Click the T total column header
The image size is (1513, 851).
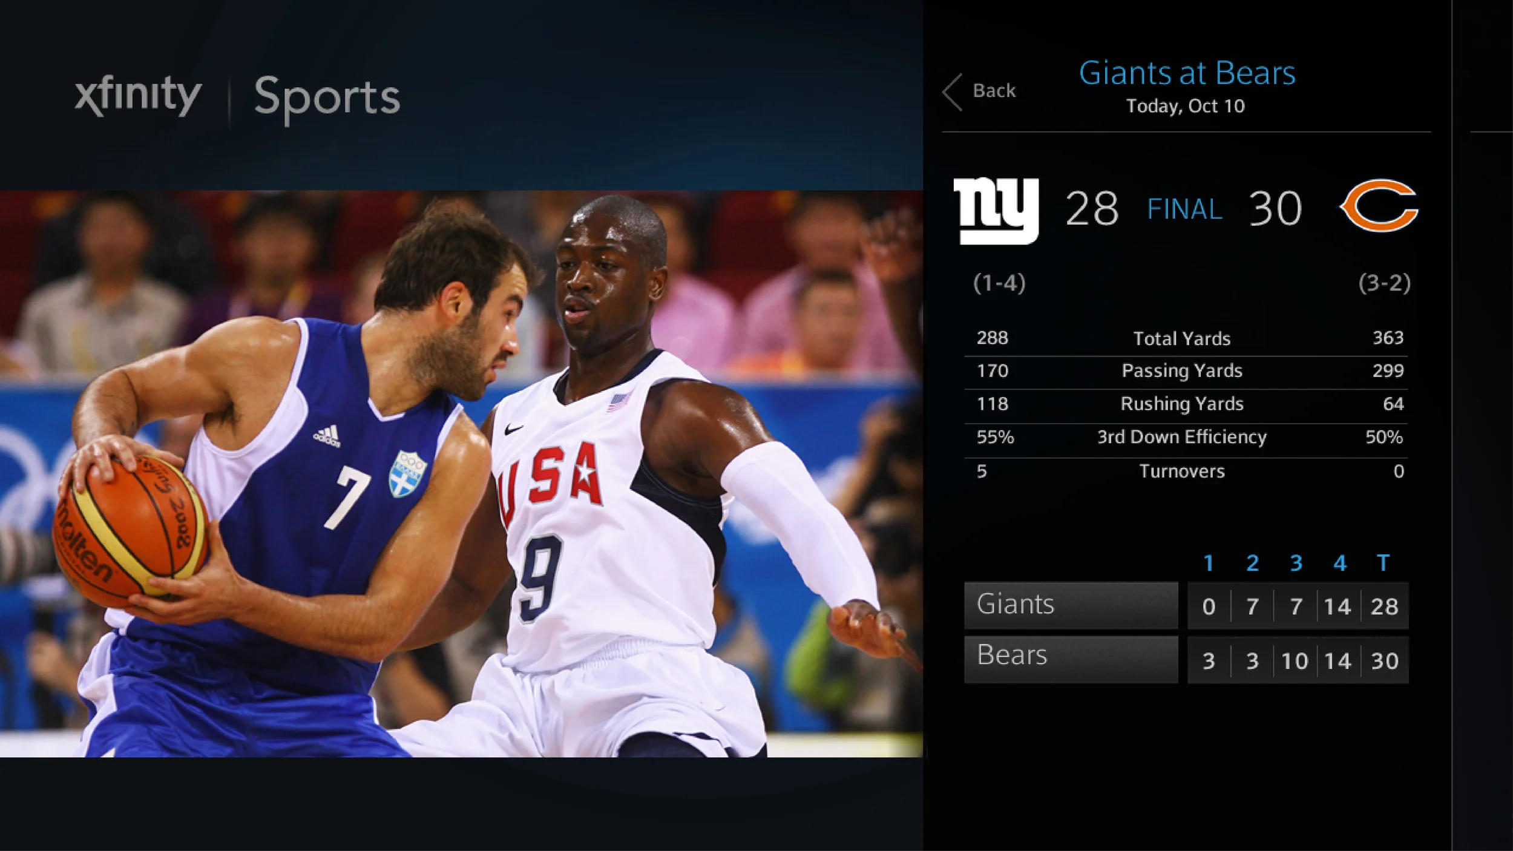1383,563
